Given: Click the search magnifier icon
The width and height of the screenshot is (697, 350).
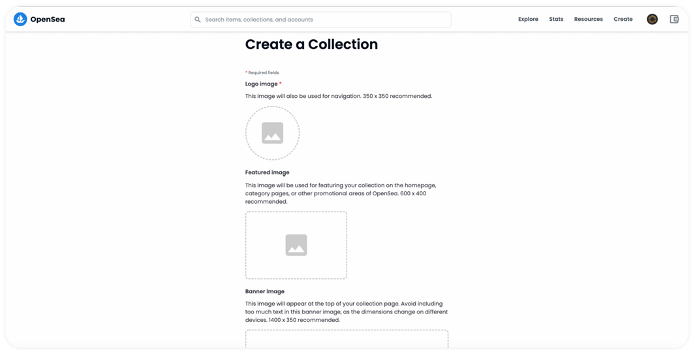Looking at the screenshot, I should point(198,20).
